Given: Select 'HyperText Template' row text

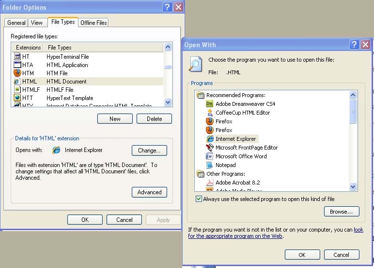Looking at the screenshot, I should tap(70, 98).
